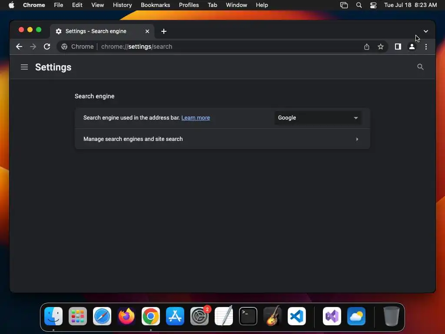Bookmark this tab with the star icon
The height and width of the screenshot is (334, 445).
click(x=381, y=47)
